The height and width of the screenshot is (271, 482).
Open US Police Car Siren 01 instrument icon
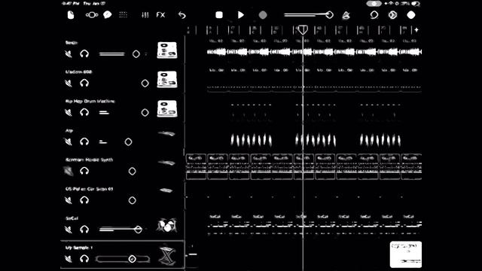coord(166,190)
